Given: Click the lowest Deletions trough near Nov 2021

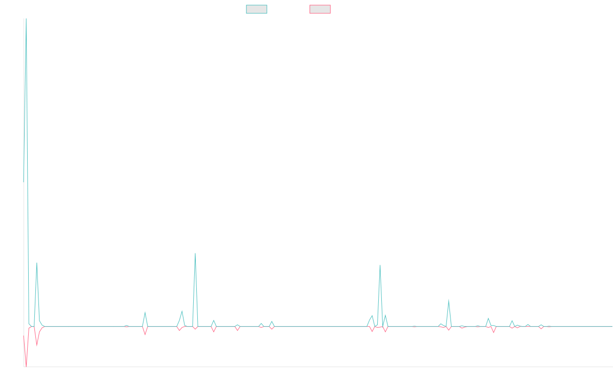Looking at the screenshot, I should coord(26,365).
